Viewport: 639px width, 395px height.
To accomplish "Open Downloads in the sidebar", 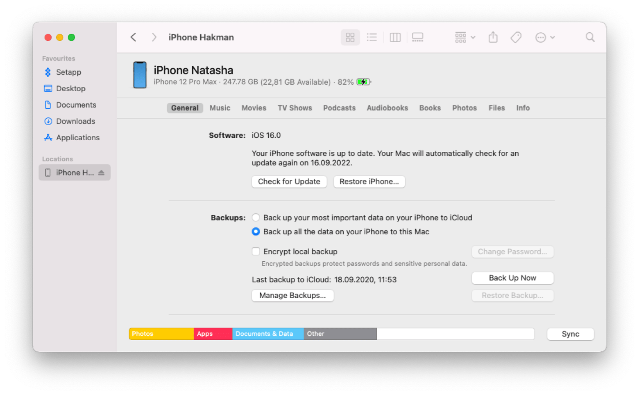I will (x=75, y=121).
